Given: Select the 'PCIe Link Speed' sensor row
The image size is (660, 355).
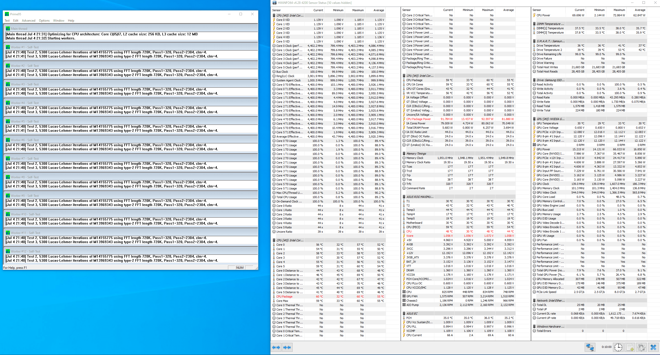Looking at the screenshot, I should tap(589, 292).
